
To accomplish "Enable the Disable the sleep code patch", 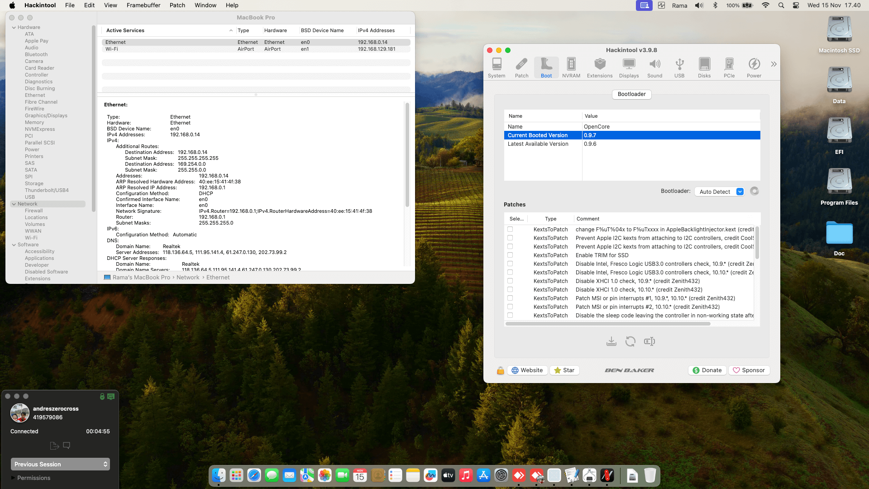I will [x=510, y=316].
